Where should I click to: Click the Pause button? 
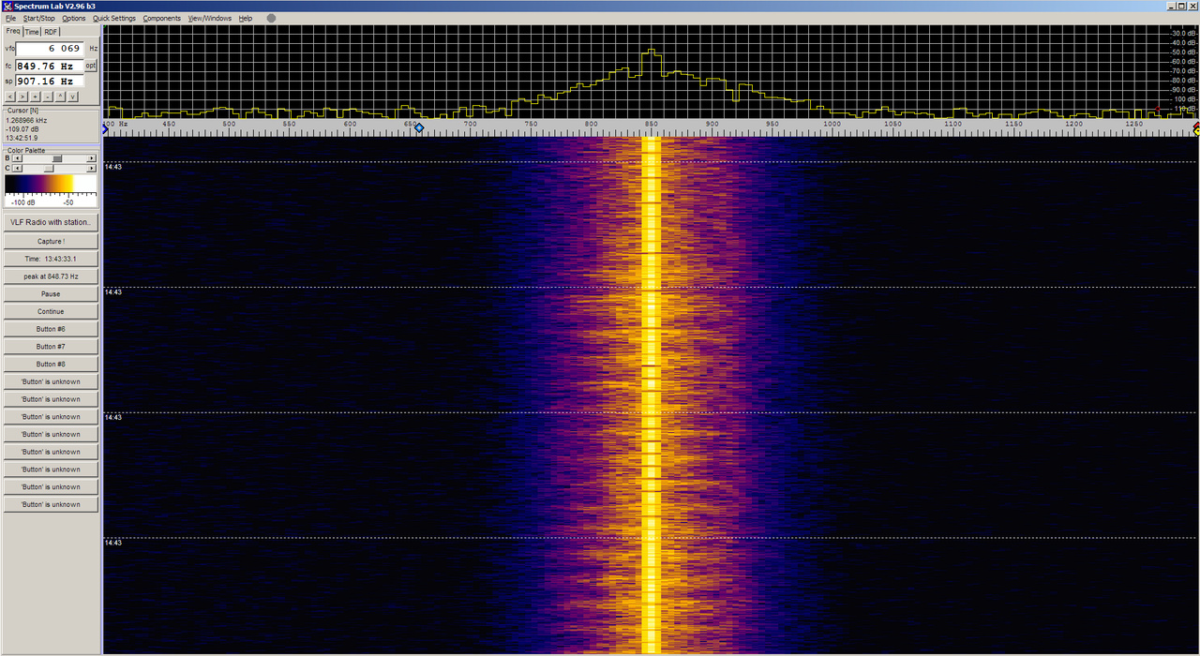coord(51,294)
